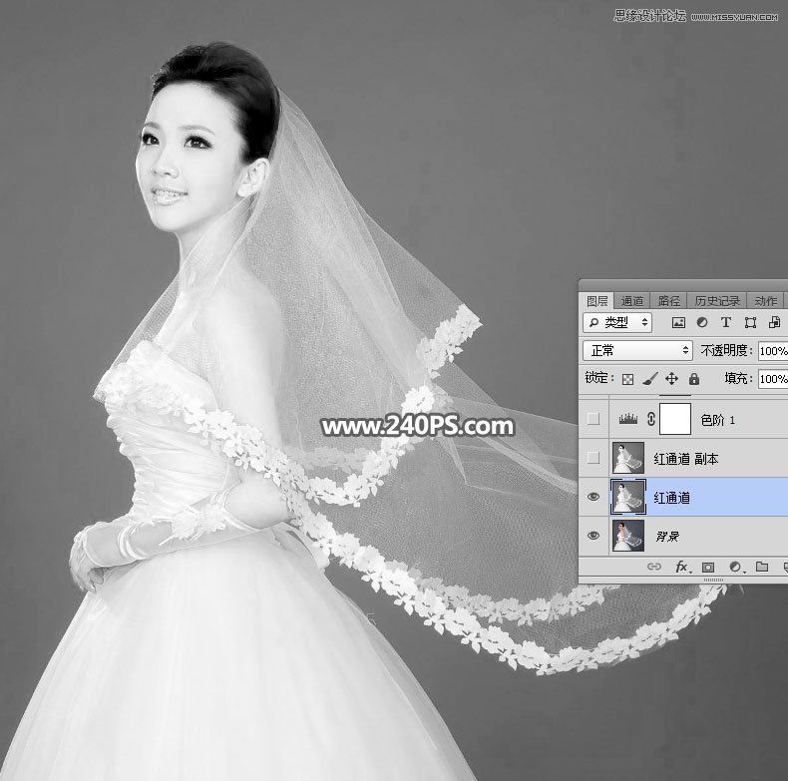Lock all padlock icon
The height and width of the screenshot is (781, 788).
(694, 378)
